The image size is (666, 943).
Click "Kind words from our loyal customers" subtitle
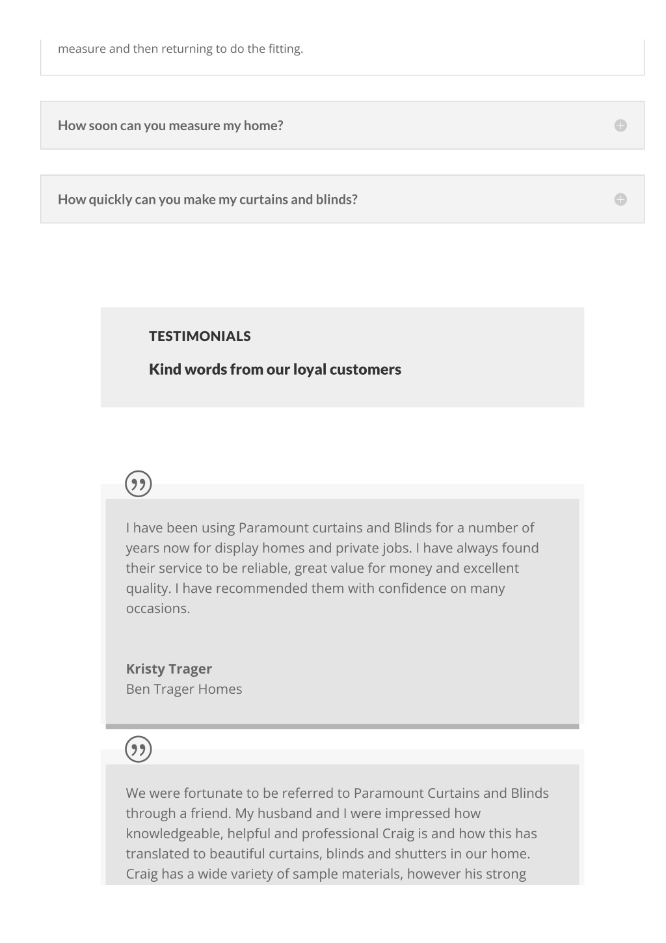pos(275,370)
